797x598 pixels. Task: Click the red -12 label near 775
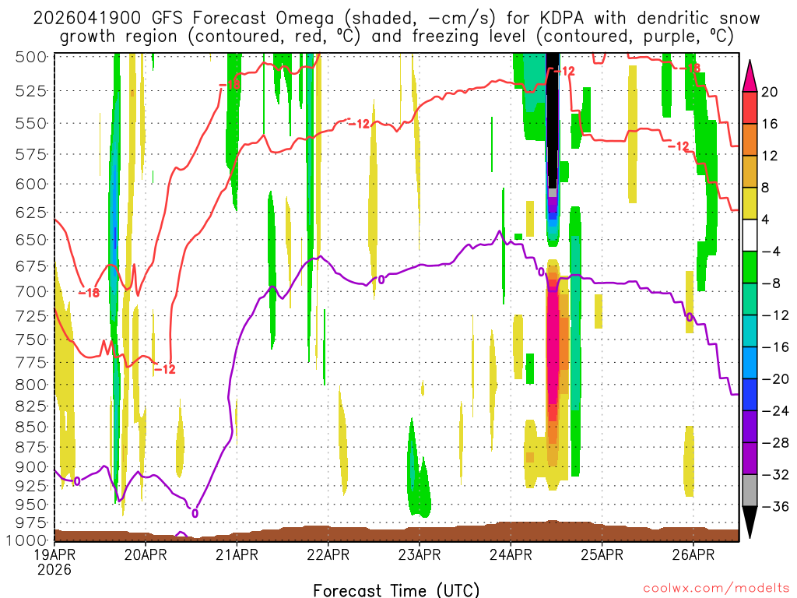pyautogui.click(x=165, y=370)
